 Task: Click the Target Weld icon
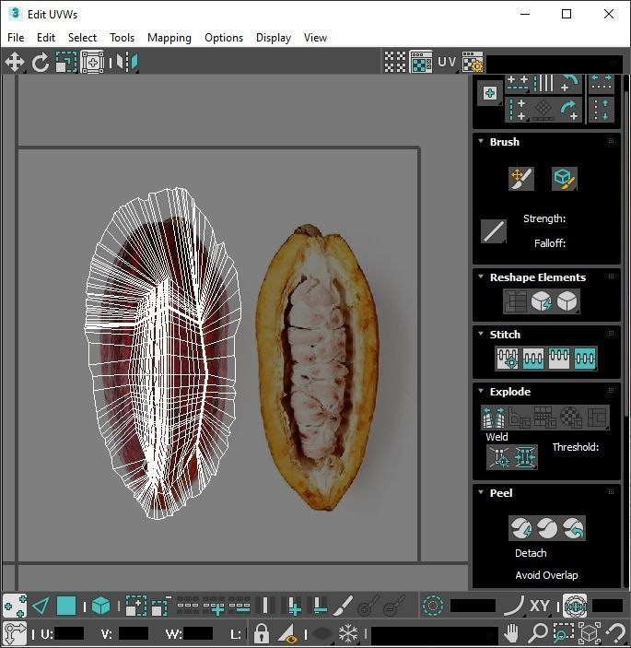[x=499, y=457]
